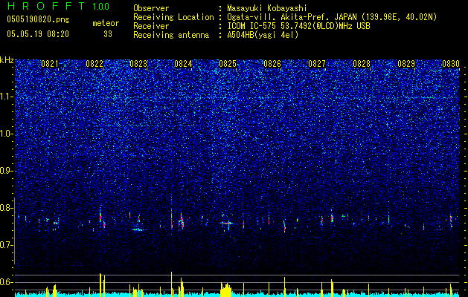The height and width of the screenshot is (297, 468).
Task: Click the 0821 time marker
Action: (x=50, y=64)
